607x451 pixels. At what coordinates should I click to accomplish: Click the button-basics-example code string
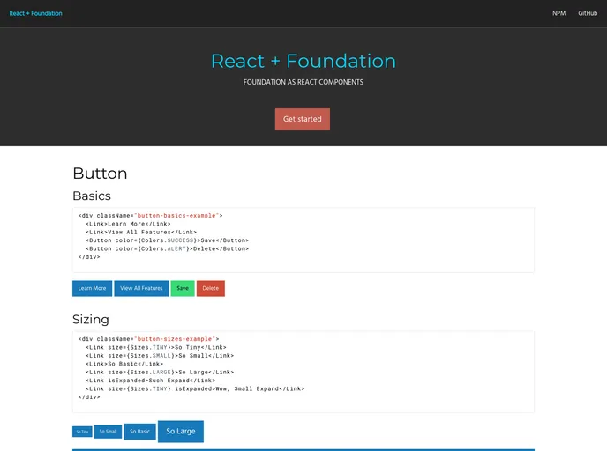[176, 216]
